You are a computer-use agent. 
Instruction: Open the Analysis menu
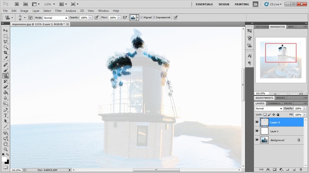coord(71,11)
